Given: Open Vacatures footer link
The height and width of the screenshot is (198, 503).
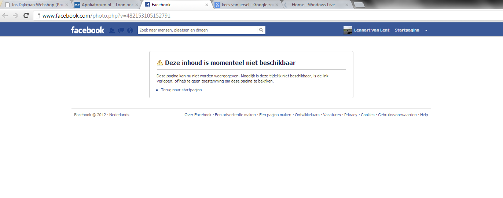Looking at the screenshot, I should 332,115.
